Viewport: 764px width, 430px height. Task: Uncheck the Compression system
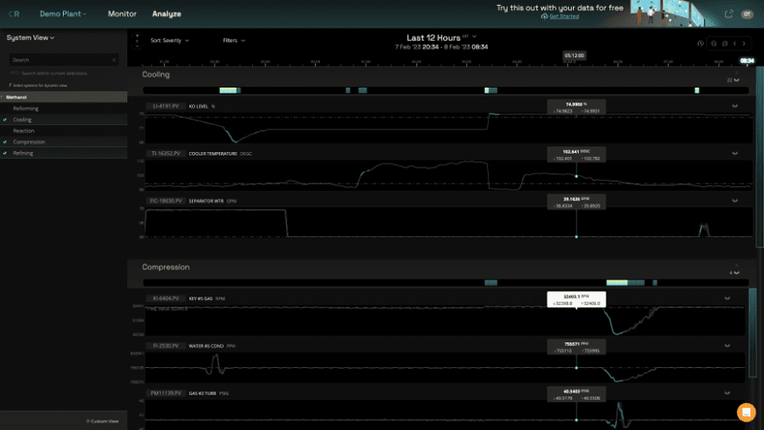point(7,142)
